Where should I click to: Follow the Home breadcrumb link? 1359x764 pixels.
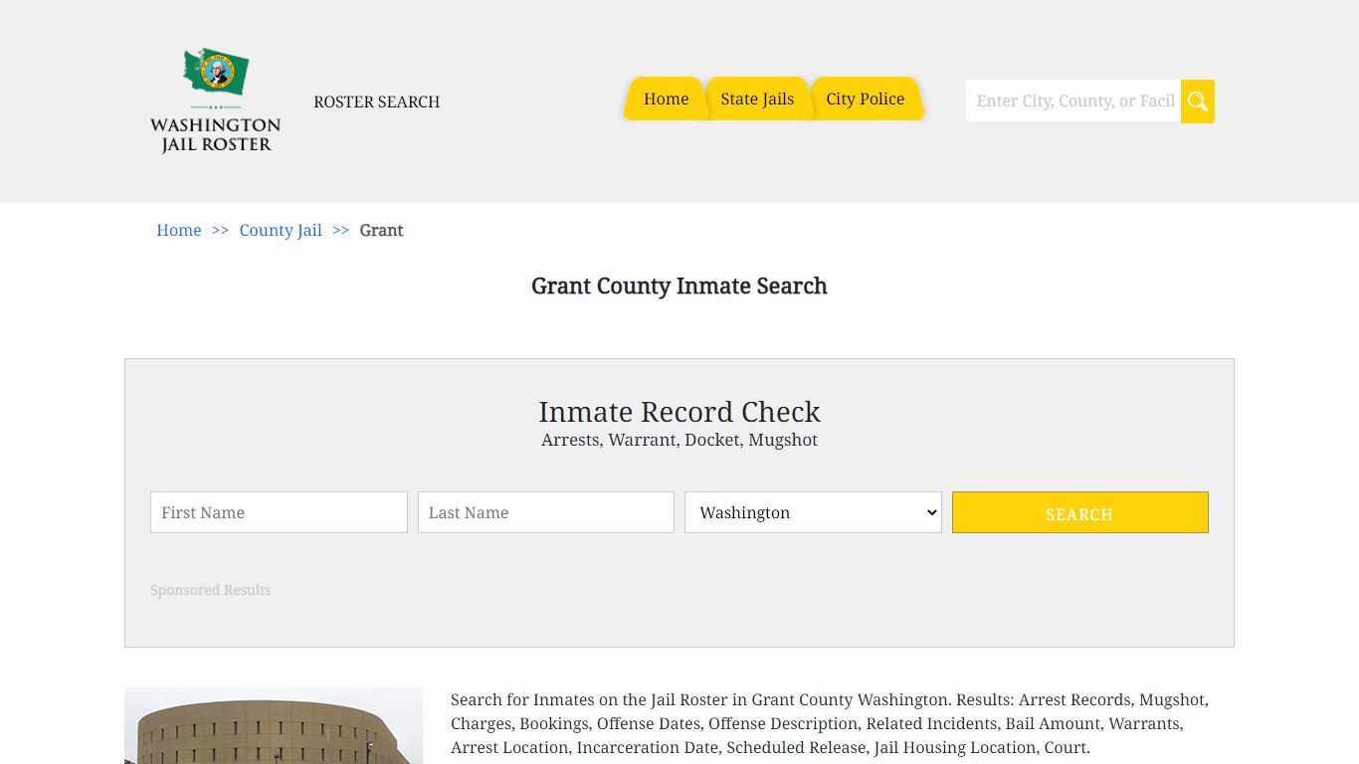(x=179, y=230)
